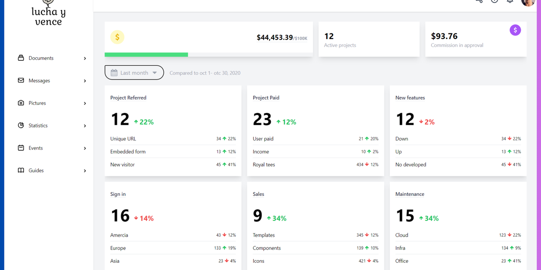Viewport: 541px width, 270px height.
Task: Open the share icon in the top bar
Action: [479, 1]
